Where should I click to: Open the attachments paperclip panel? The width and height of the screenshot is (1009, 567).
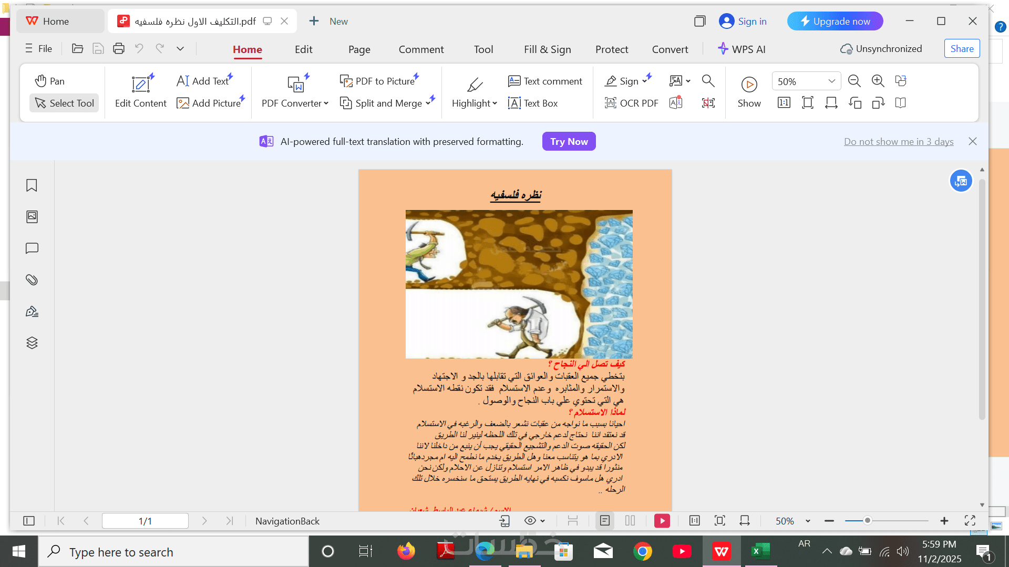(32, 280)
